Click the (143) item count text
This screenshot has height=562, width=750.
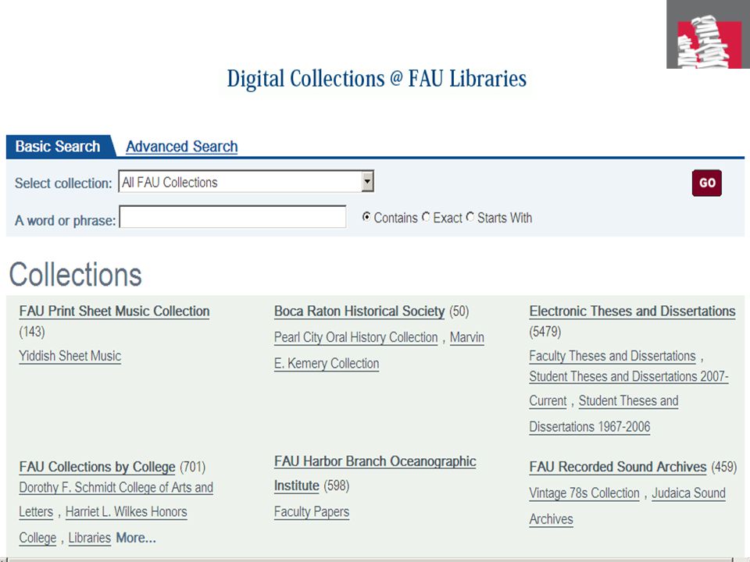coord(32,332)
